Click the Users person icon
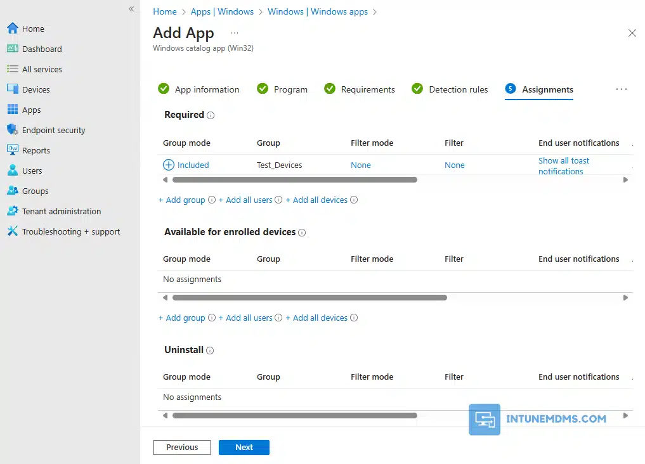The image size is (645, 464). [x=13, y=170]
